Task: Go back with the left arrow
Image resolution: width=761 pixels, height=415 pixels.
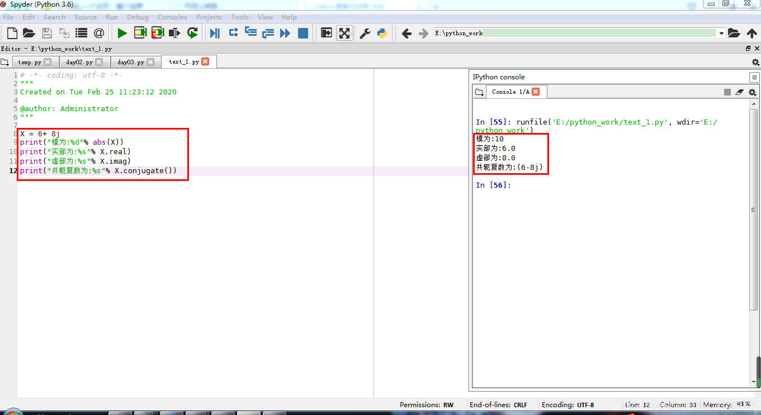Action: [x=407, y=34]
